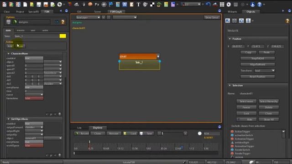The image size is (292, 164).
Task: Open the outputForward character dropdown
Action: click(34, 128)
